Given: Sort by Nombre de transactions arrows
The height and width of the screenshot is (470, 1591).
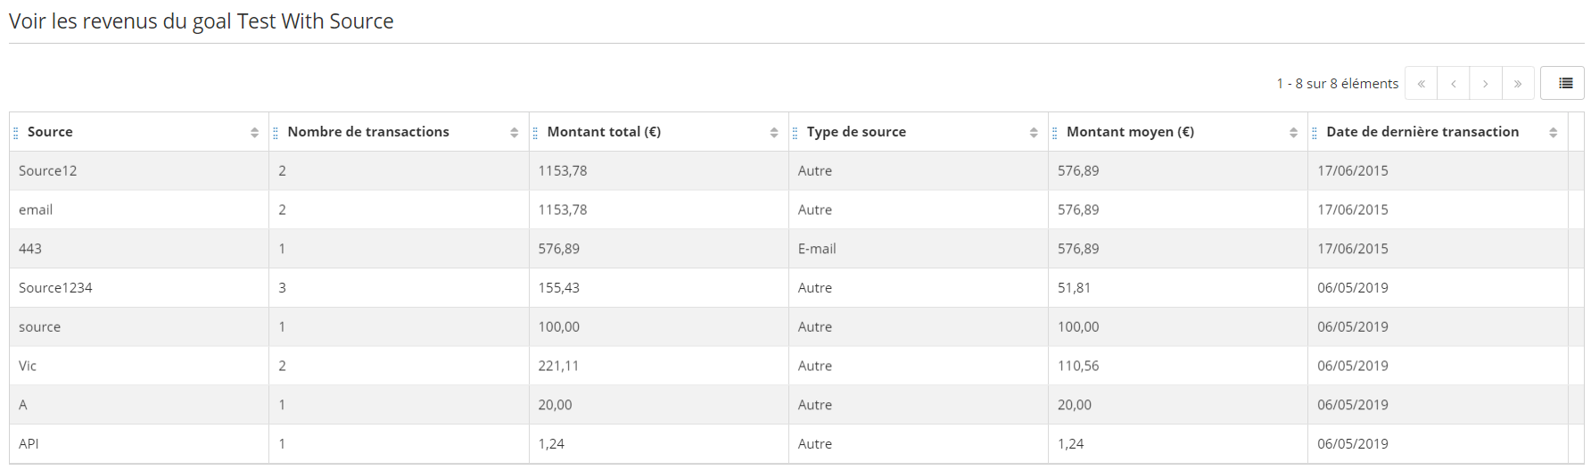Looking at the screenshot, I should pyautogui.click(x=514, y=133).
